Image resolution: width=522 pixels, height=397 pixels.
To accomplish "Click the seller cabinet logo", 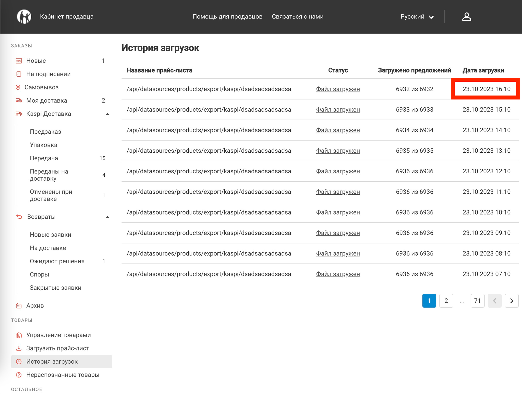I will (24, 17).
